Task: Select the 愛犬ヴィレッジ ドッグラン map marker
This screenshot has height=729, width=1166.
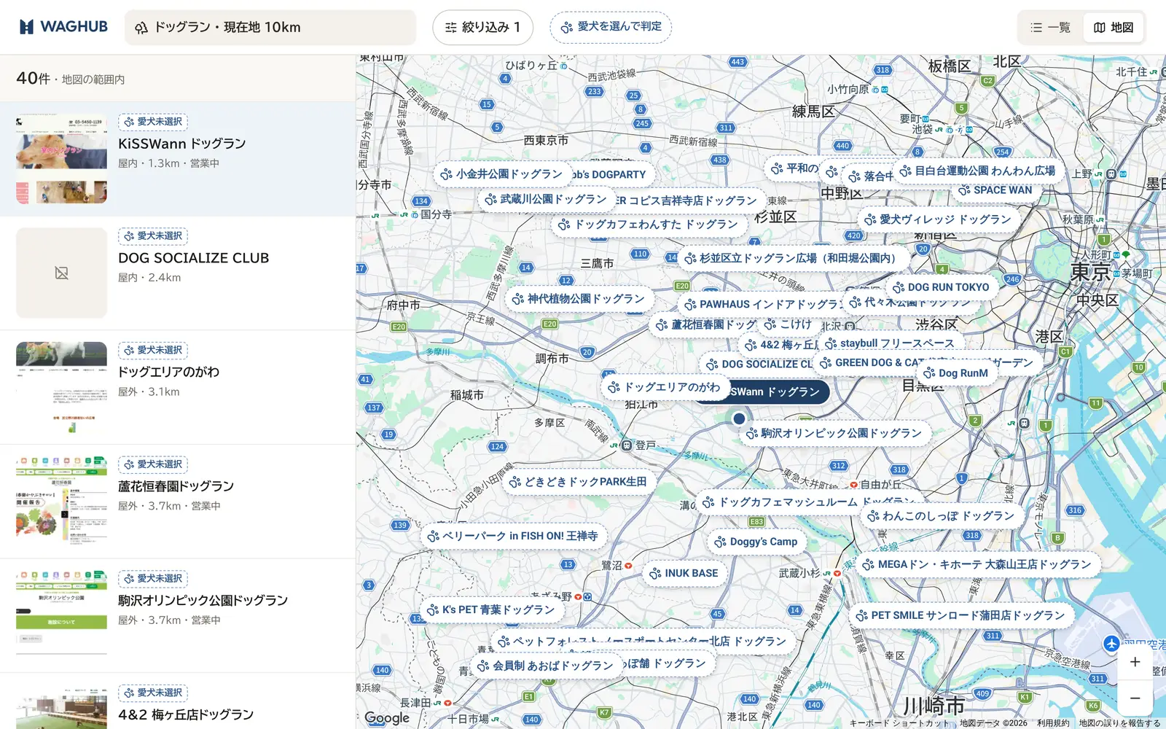Action: coord(938,219)
